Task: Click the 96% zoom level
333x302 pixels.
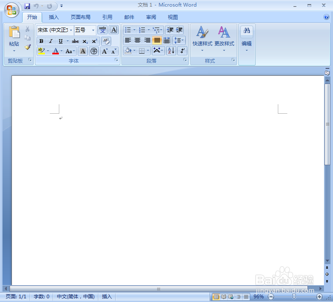Action: pos(258,297)
